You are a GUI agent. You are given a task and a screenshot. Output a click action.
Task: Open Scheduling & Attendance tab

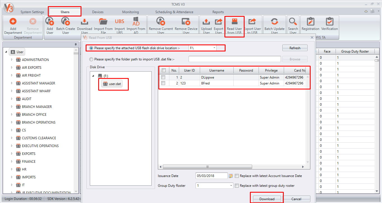click(x=174, y=12)
